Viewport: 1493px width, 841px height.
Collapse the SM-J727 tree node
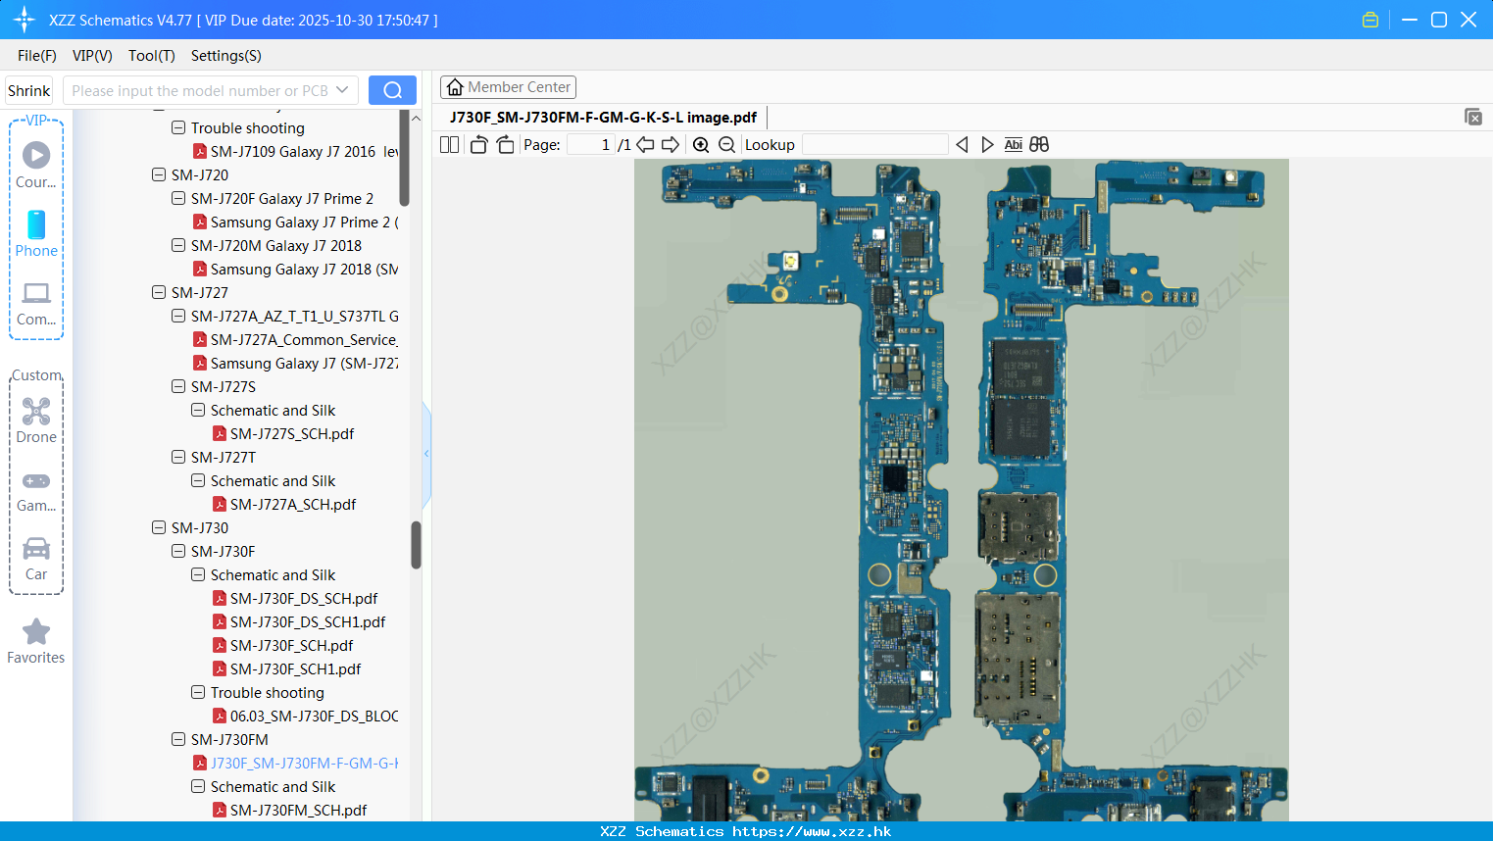(159, 292)
